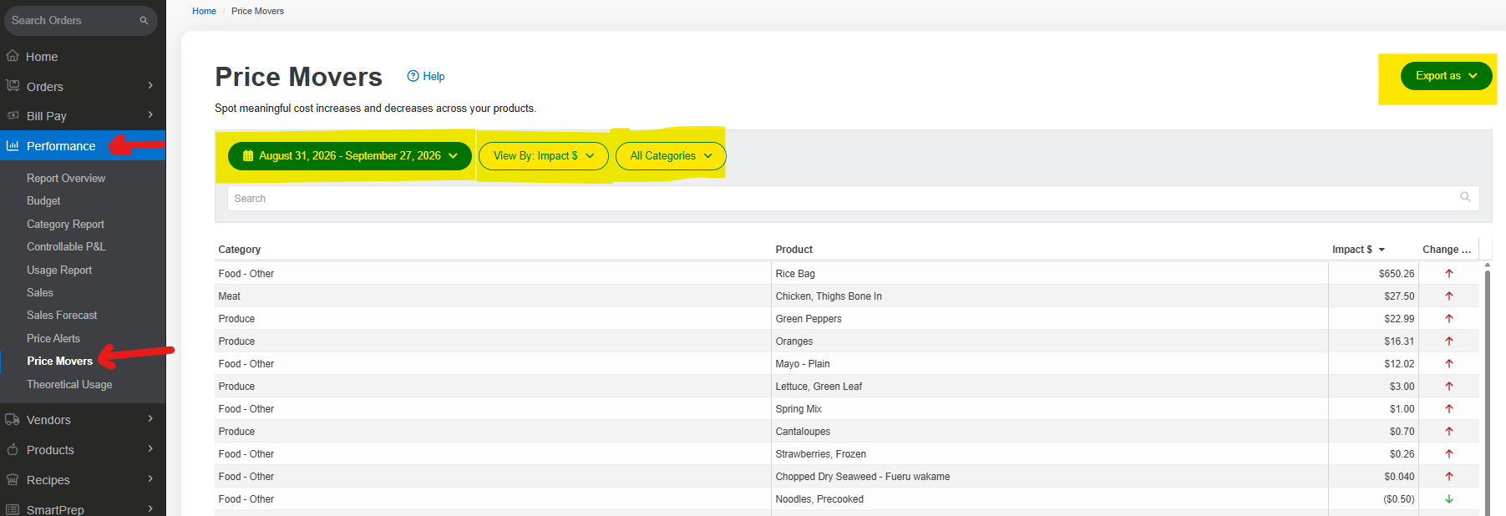Open the date range dropdown August 31 - September 27
Screen dimensions: 1506x516
(x=350, y=156)
